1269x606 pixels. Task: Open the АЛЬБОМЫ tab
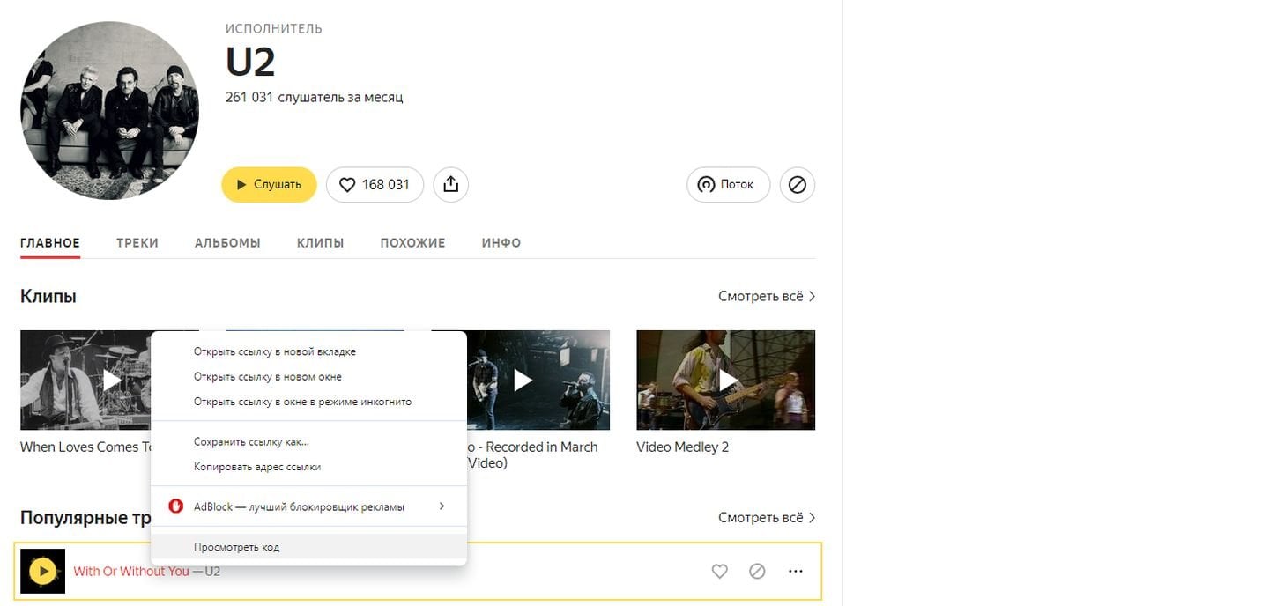pos(227,243)
